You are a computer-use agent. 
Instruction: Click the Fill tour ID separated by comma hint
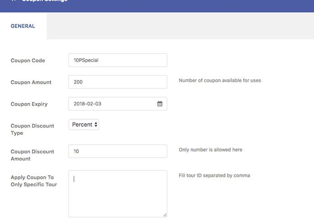tap(214, 175)
